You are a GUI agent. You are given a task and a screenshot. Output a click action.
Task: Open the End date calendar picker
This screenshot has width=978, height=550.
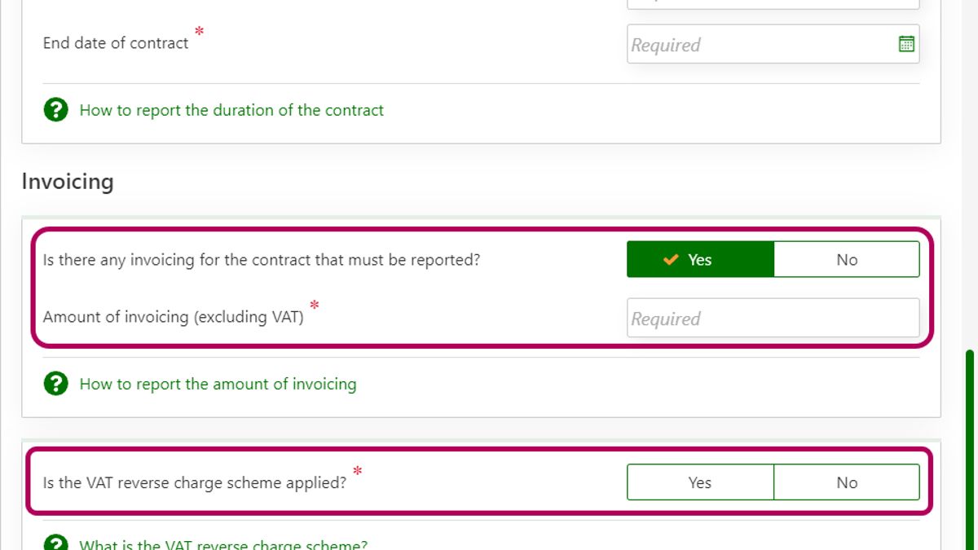click(905, 44)
